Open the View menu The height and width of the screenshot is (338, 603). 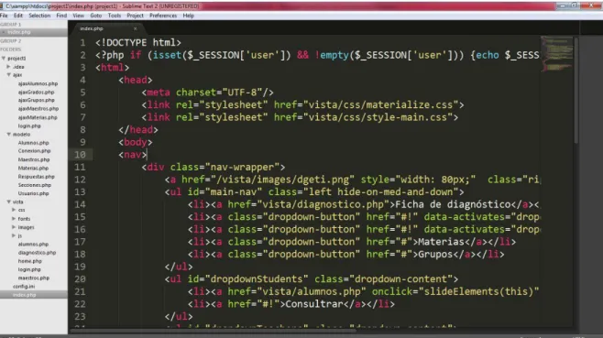pyautogui.click(x=79, y=16)
